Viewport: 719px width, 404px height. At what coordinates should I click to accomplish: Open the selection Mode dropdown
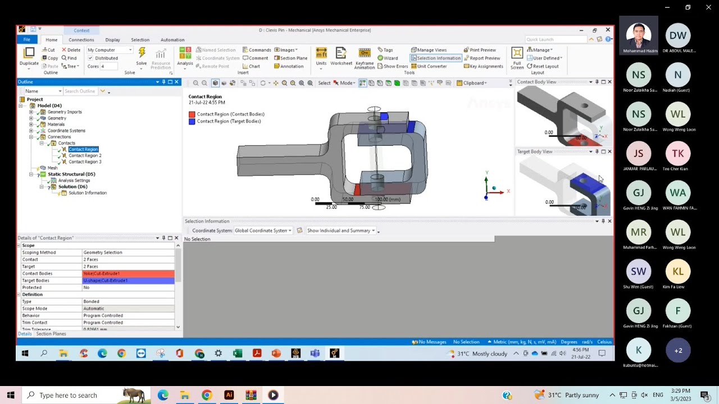tap(345, 83)
